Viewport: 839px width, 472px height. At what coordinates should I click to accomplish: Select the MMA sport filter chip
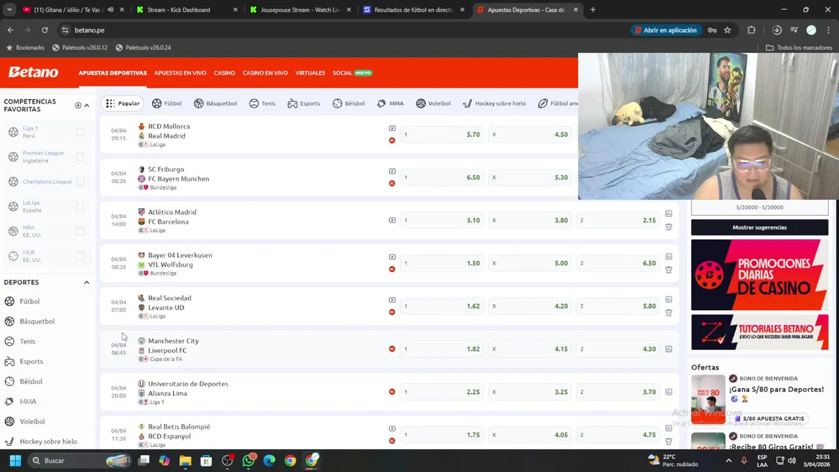click(x=390, y=104)
